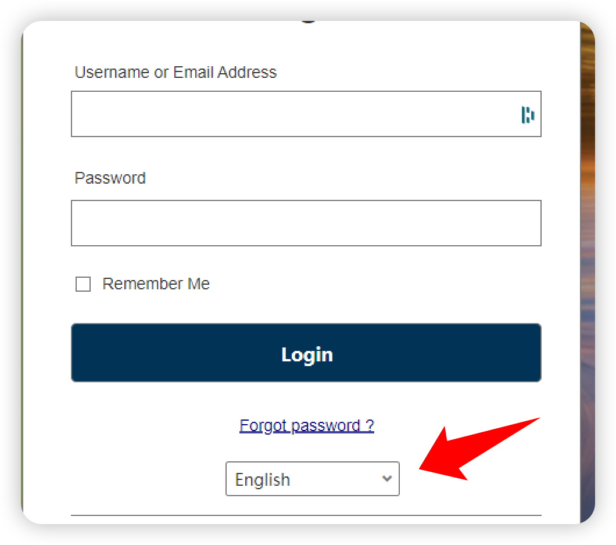
Task: Click the Username or Email Address label
Action: click(x=176, y=73)
